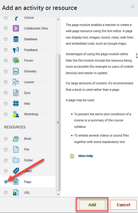The height and width of the screenshot is (213, 138).
Task: Click the Forum speech bubbles icon
Action: pos(16,60)
